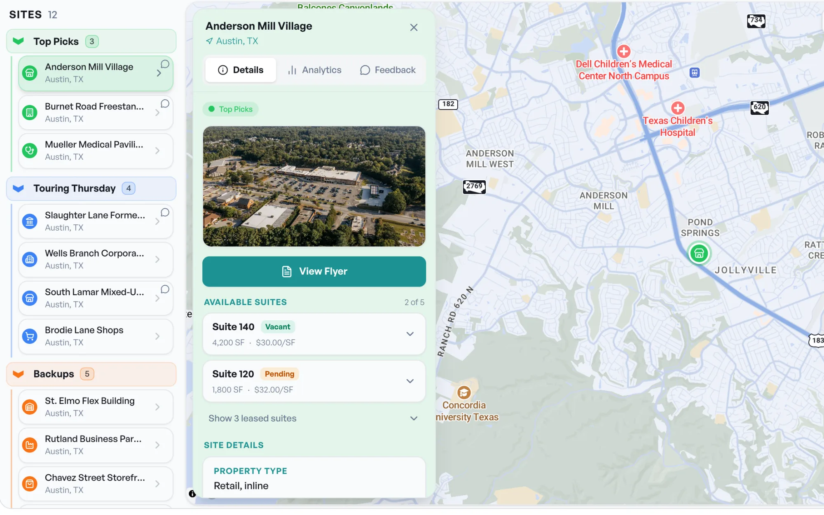
Task: Click Burnet Road Freestanding building icon
Action: coord(30,112)
